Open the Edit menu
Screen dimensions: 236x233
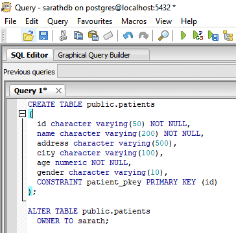click(32, 21)
